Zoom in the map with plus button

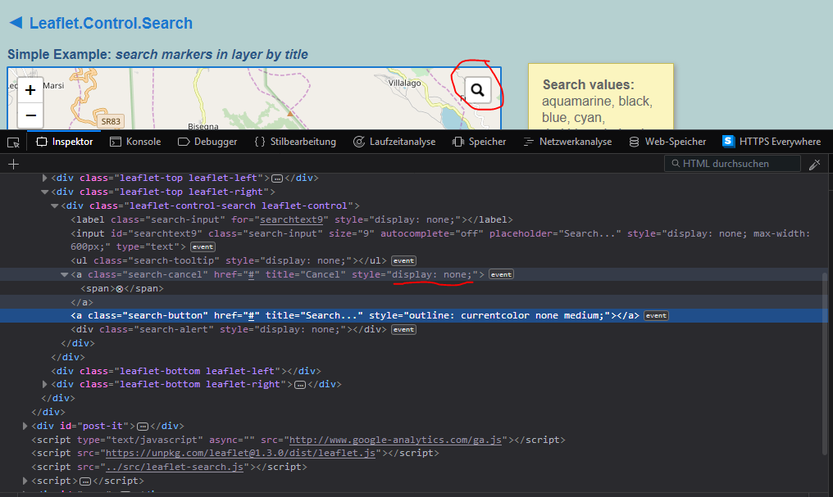point(30,90)
